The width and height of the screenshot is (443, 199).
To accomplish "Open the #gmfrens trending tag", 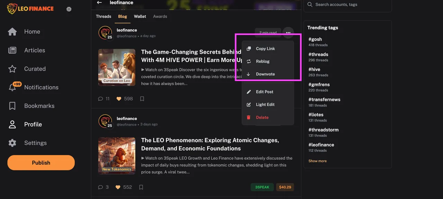I will click(319, 84).
